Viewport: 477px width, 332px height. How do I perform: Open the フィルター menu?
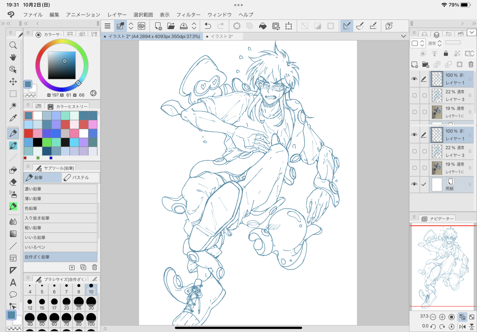point(188,15)
